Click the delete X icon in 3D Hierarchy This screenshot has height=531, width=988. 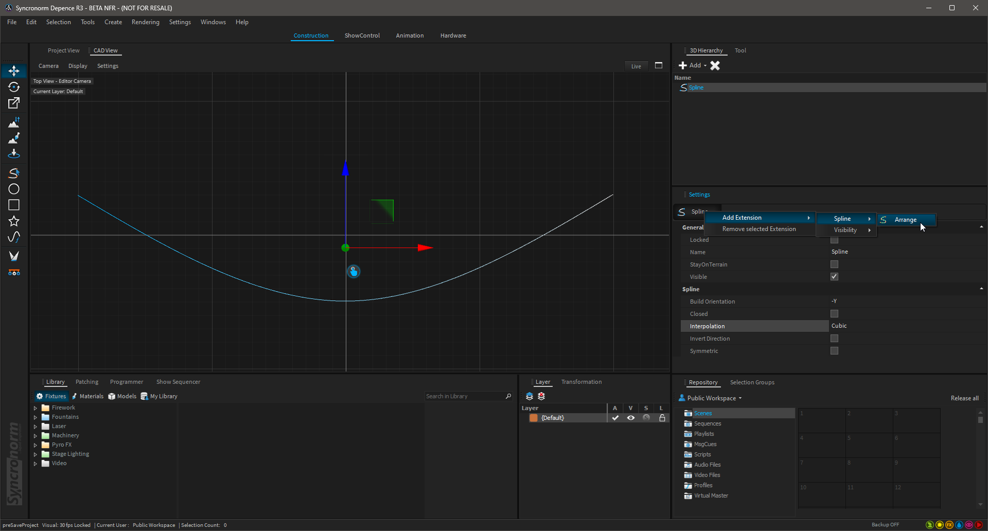pos(715,65)
